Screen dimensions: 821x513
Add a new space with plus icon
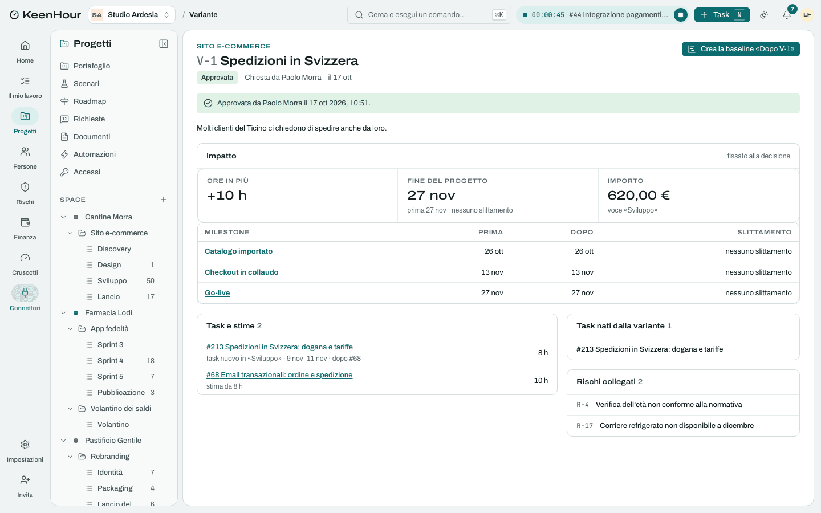(164, 199)
